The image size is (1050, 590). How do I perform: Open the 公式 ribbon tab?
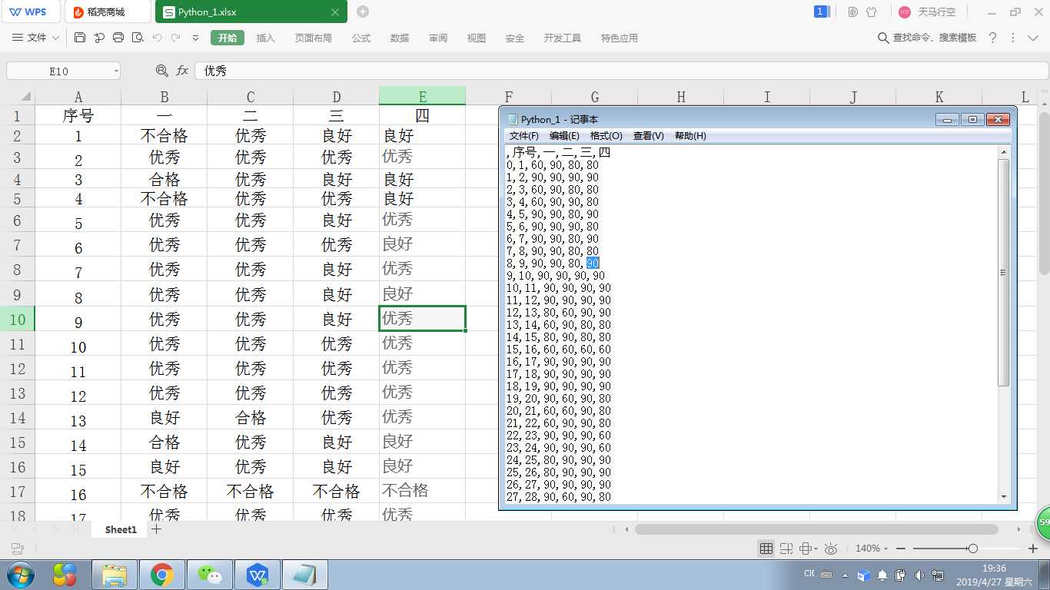click(x=361, y=38)
